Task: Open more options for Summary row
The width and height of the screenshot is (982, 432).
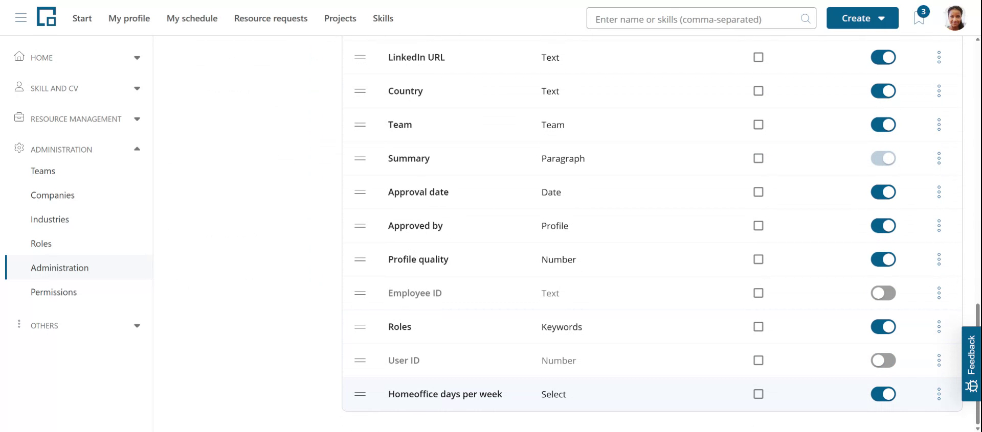Action: coord(939,158)
